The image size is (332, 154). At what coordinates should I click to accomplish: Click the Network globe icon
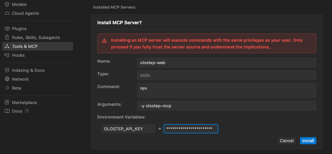[7, 79]
